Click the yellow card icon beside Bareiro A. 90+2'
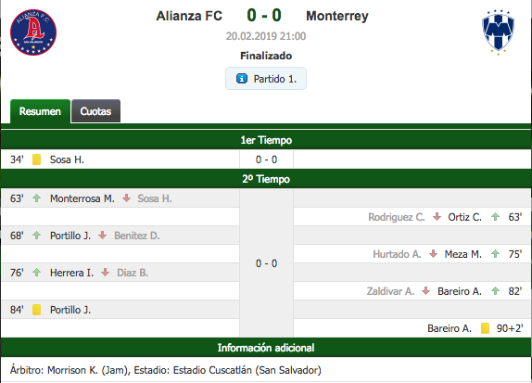 click(485, 328)
